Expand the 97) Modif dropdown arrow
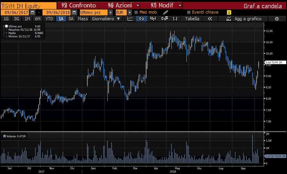The height and width of the screenshot is (174, 287). coord(180,5)
